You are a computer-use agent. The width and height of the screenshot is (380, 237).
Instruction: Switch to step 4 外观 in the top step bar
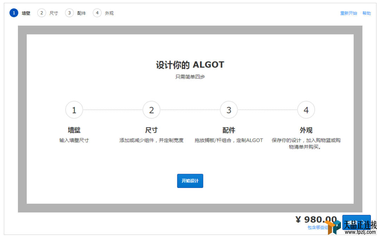pyautogui.click(x=103, y=13)
